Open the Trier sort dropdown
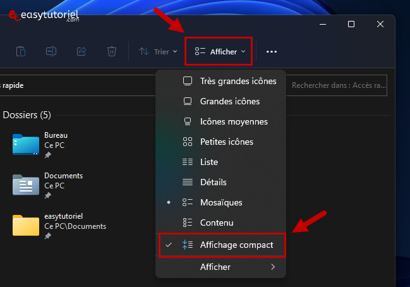The width and height of the screenshot is (410, 287). tap(158, 52)
